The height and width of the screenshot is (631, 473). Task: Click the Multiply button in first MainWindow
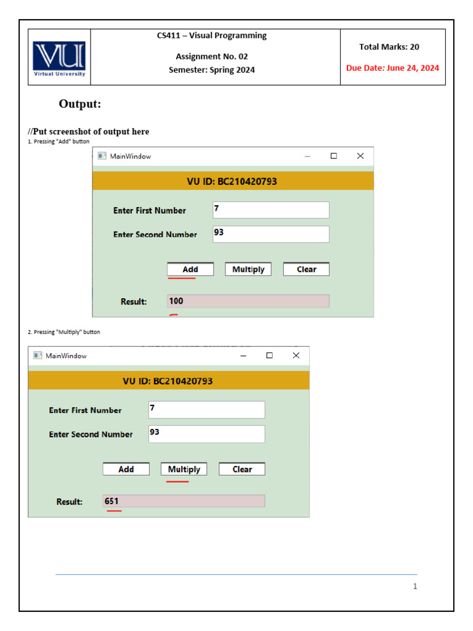pos(248,269)
